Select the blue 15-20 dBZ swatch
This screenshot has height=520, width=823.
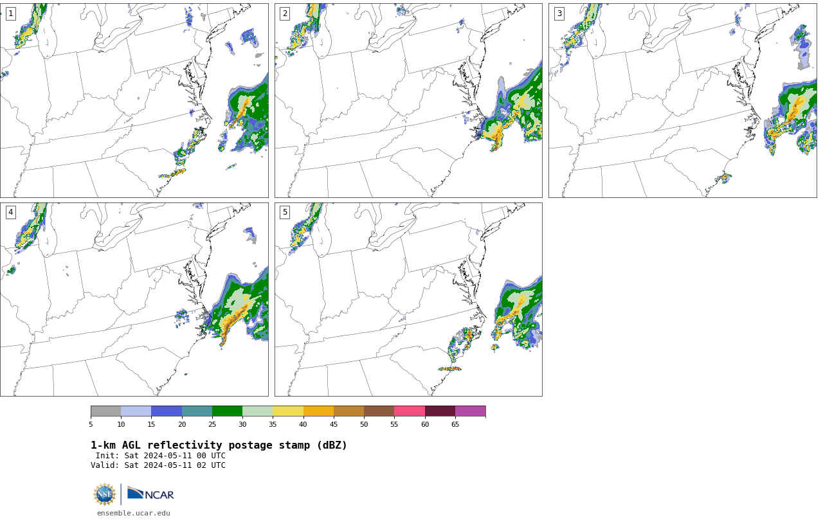(167, 411)
